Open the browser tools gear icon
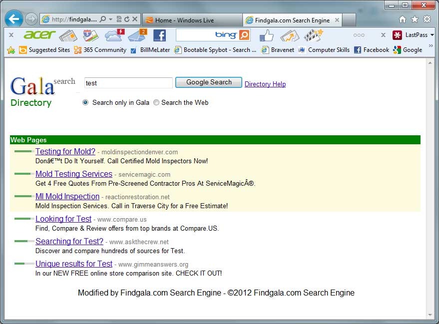The height and width of the screenshot is (324, 439). tap(427, 19)
